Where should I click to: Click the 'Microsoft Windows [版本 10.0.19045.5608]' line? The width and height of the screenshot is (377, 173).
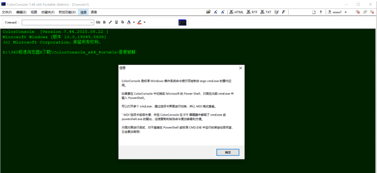pyautogui.click(x=54, y=37)
